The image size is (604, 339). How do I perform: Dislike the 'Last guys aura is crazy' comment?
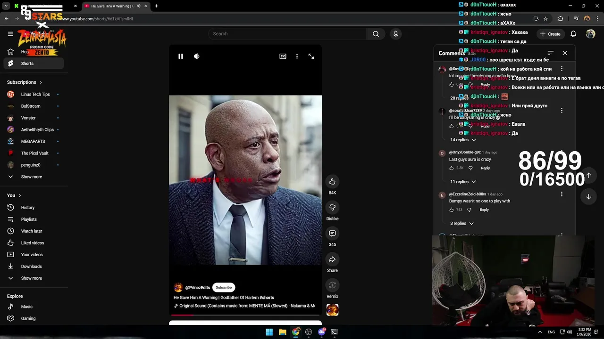[470, 168]
